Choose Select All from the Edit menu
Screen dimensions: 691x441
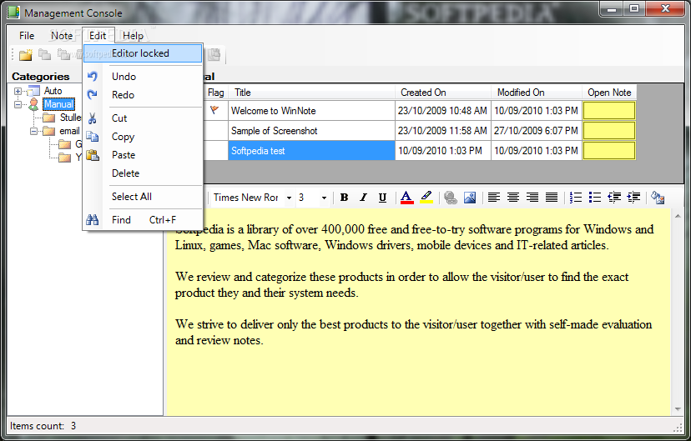pos(143,197)
